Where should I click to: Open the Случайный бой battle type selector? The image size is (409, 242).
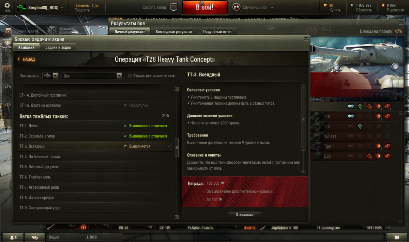pos(251,7)
